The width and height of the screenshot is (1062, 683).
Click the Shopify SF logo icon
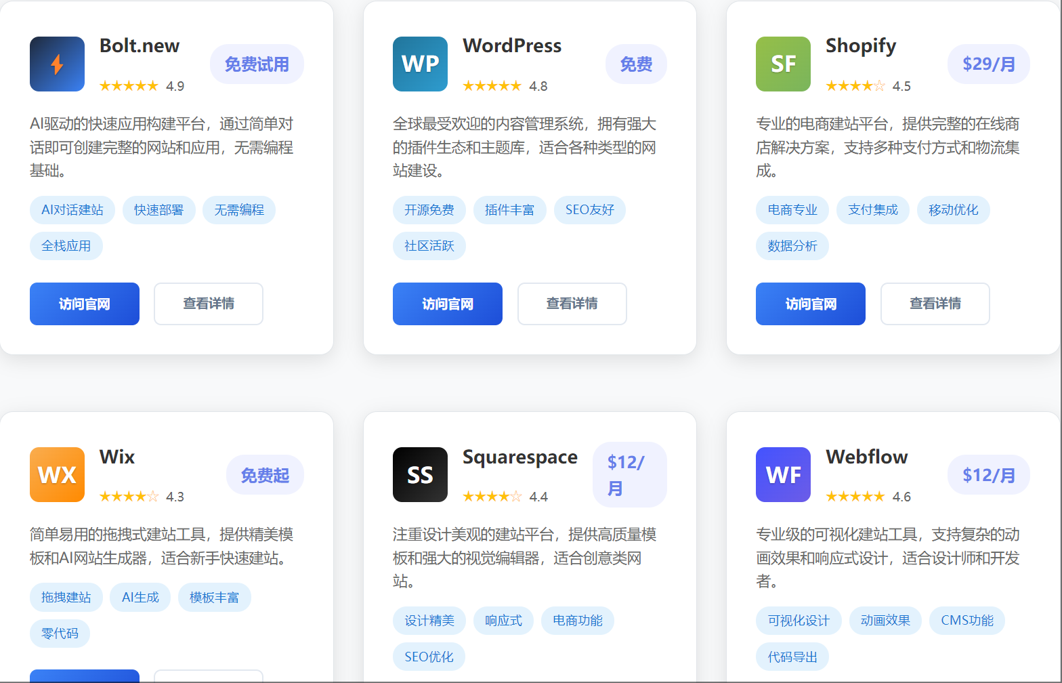[783, 64]
